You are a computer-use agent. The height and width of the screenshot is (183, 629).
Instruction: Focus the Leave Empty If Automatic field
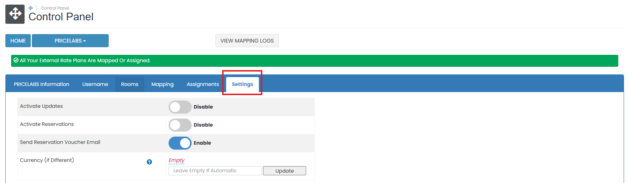point(215,171)
